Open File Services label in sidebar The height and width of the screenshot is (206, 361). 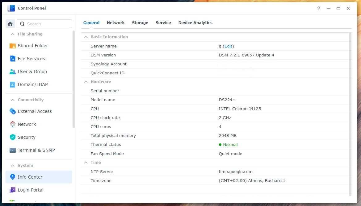pyautogui.click(x=31, y=59)
